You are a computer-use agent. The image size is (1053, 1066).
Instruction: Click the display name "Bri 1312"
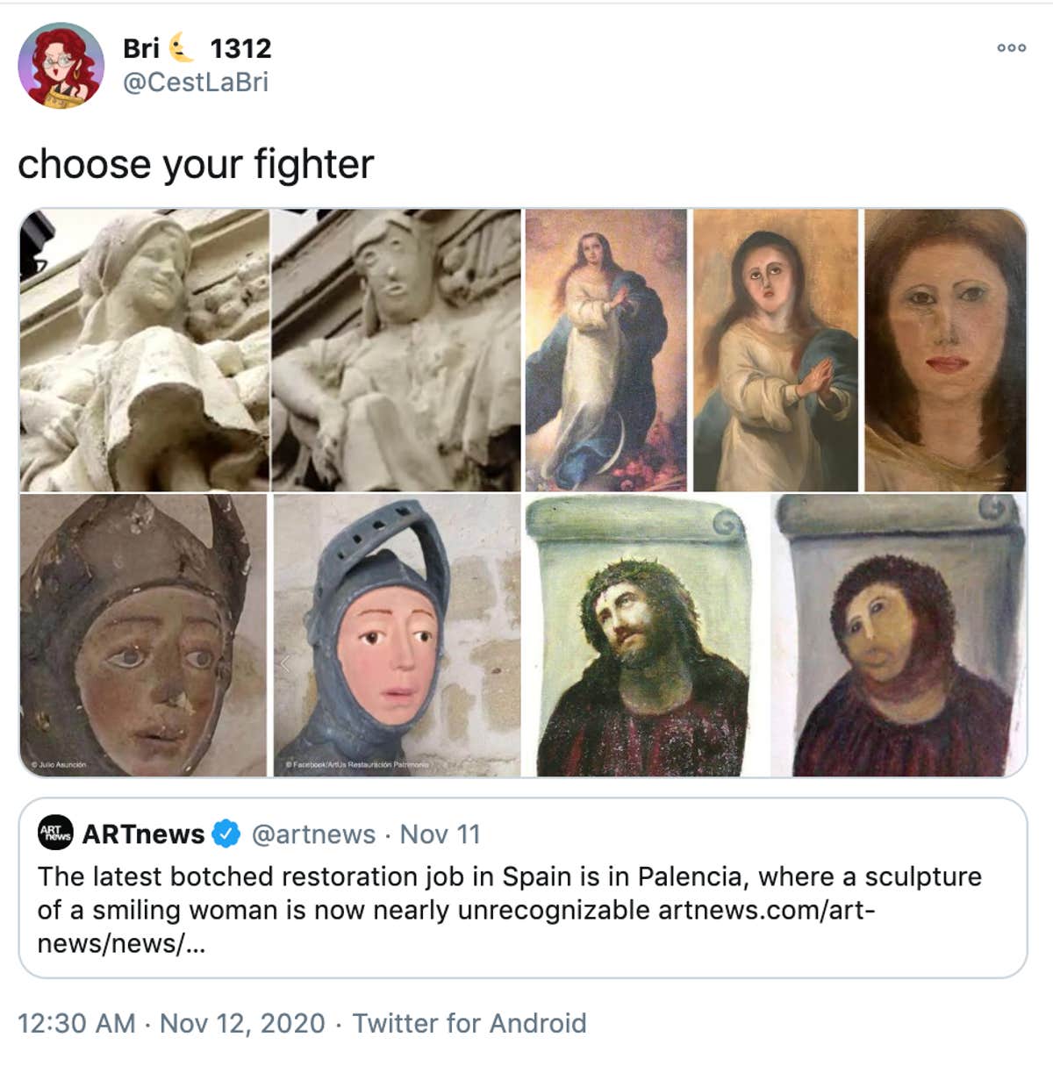(197, 47)
